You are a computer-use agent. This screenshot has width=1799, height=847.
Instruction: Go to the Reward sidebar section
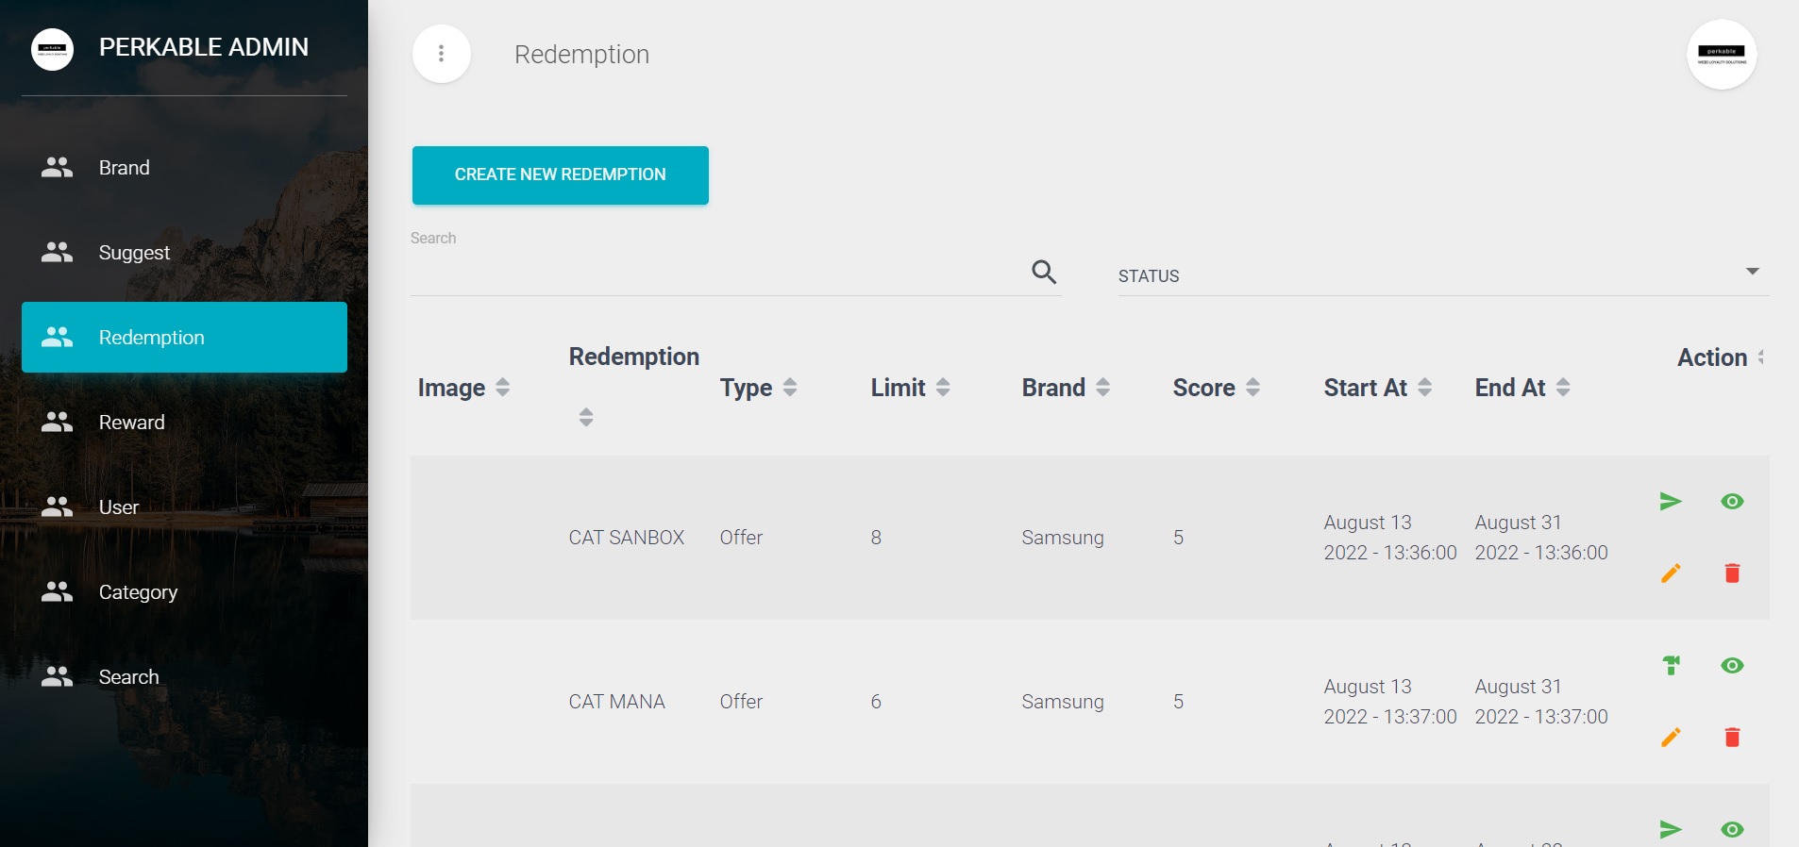tap(131, 423)
